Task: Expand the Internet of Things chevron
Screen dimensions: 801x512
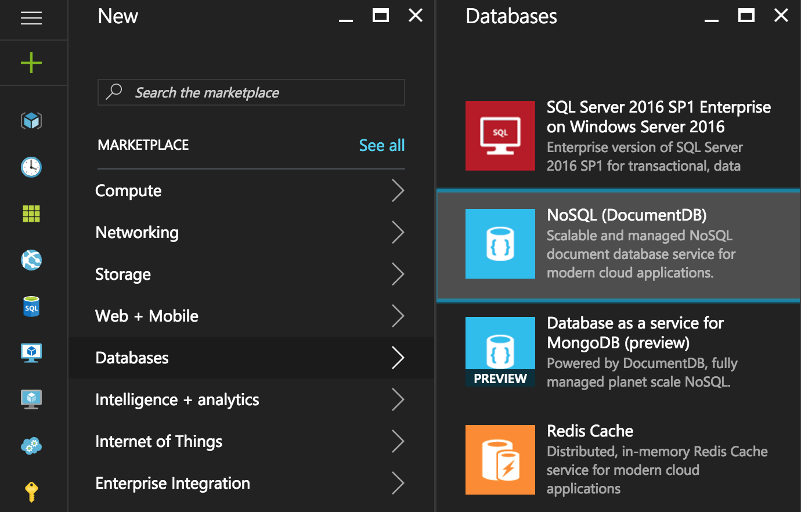Action: (x=398, y=441)
